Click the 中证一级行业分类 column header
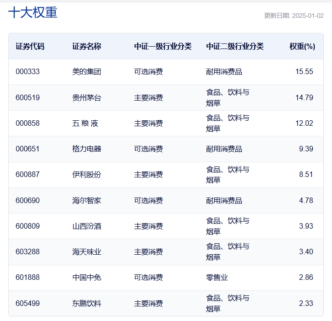 [x=163, y=47]
